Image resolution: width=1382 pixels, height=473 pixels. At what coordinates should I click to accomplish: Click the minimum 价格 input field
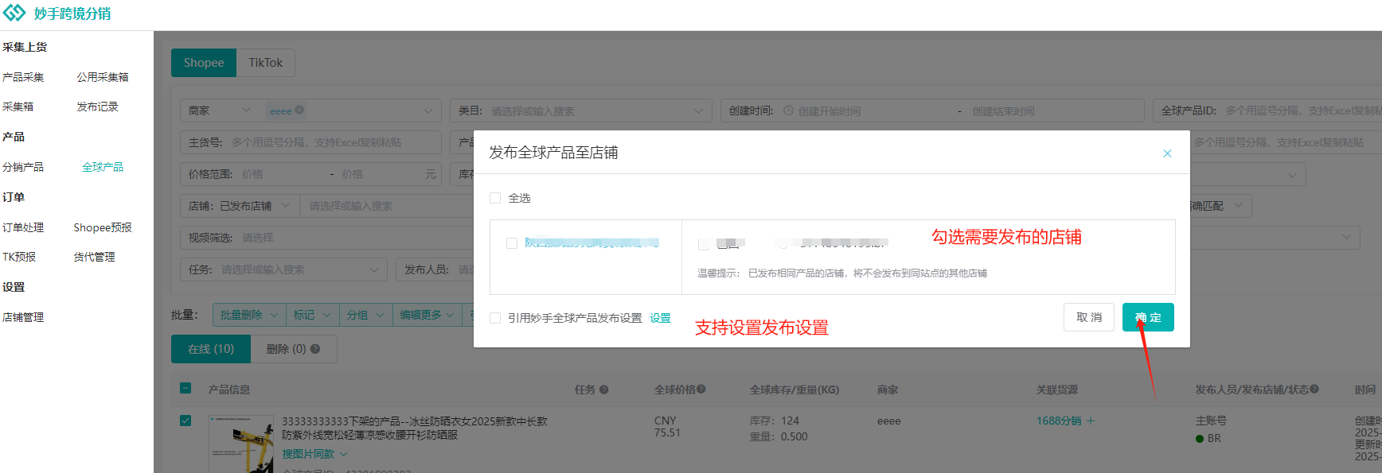283,174
